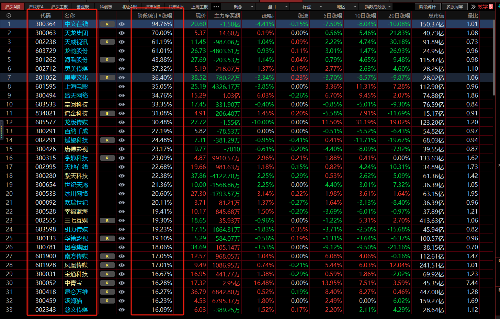Sort by 主力净买额 column header

tap(227, 15)
